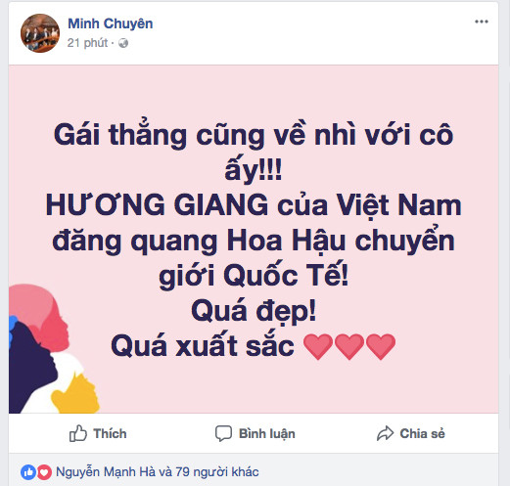This screenshot has width=510, height=486.
Task: Click the blue like reaction icon
Action: pos(28,472)
